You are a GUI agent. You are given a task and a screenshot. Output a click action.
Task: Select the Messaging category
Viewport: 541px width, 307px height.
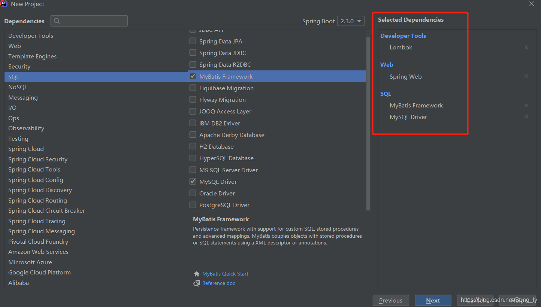96,97
